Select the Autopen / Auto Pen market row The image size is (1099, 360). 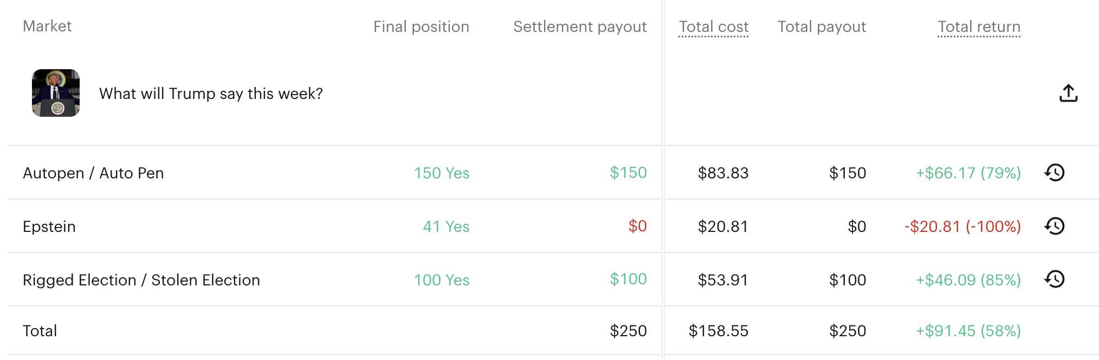coord(93,173)
